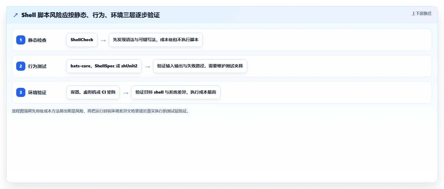The width and height of the screenshot is (444, 189).
Task: Click the bats-core、ShellSpec 或 shUnit2 box
Action: tap(104, 66)
